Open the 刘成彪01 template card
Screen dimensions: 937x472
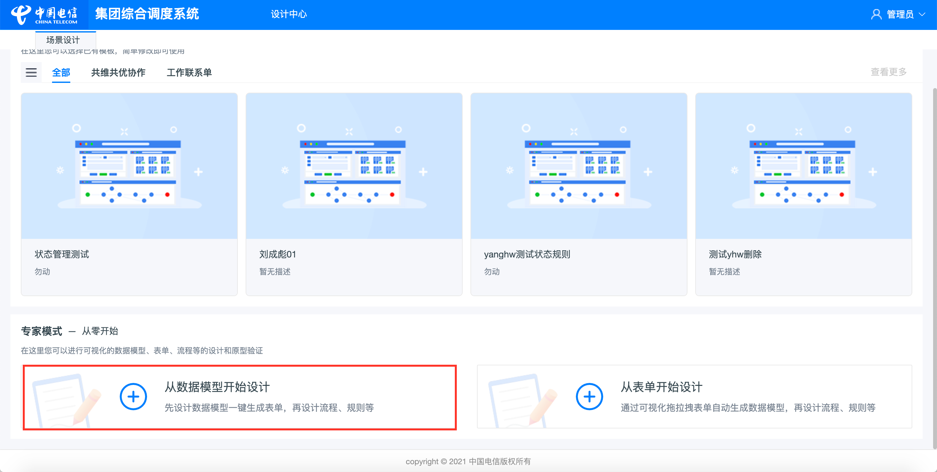[x=354, y=194]
